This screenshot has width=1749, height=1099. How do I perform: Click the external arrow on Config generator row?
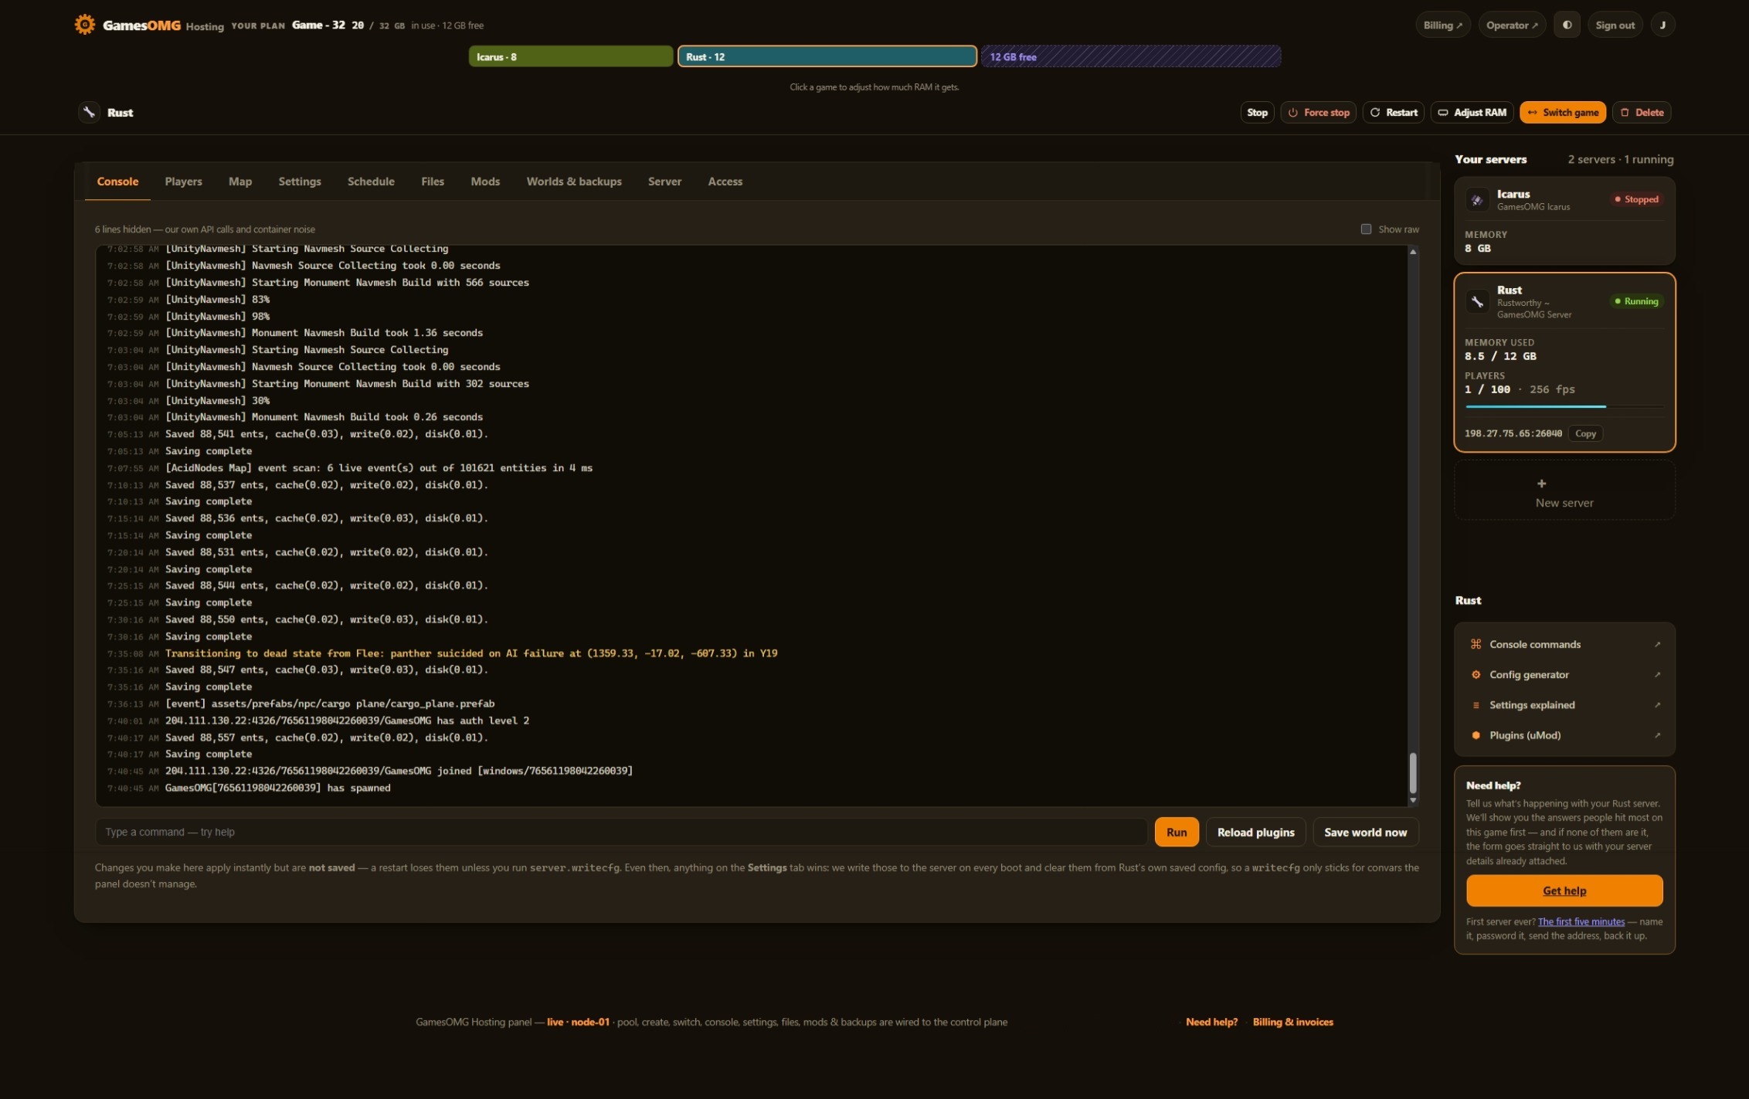[x=1657, y=674]
